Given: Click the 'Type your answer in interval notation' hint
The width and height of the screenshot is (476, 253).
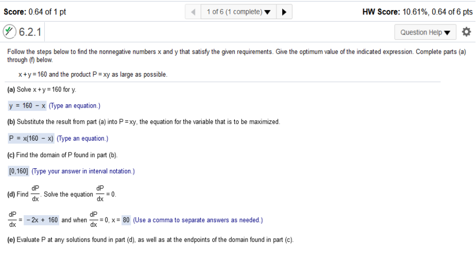Looking at the screenshot, I should coord(83,171).
